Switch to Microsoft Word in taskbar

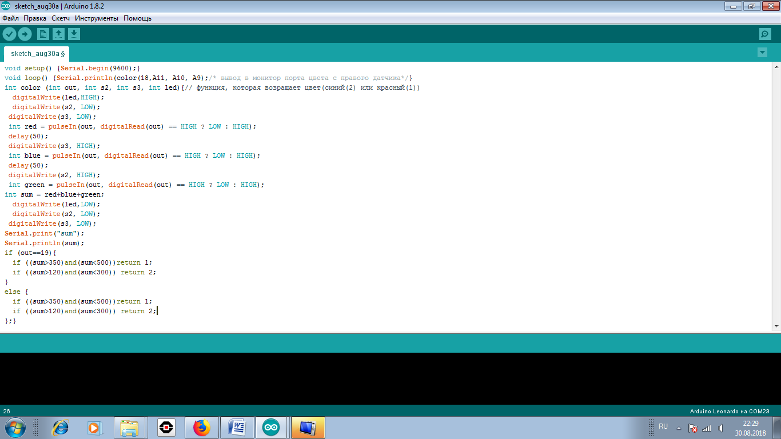237,428
